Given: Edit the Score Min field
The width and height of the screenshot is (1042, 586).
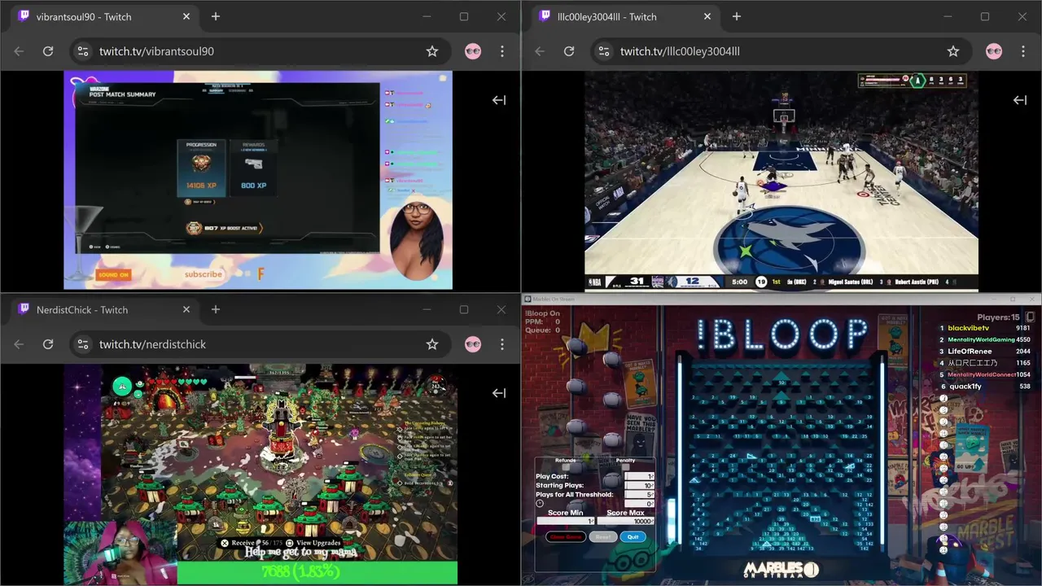Looking at the screenshot, I should [566, 521].
